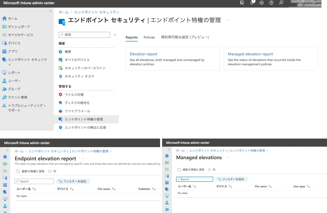This screenshot has height=213, width=327.
Task: Click the help question mark icon
Action: (x=271, y=3)
